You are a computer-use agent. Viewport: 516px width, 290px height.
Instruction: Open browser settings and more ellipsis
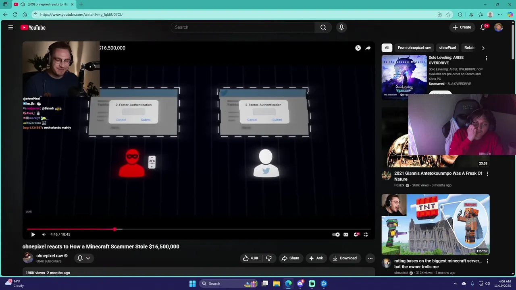click(x=500, y=14)
